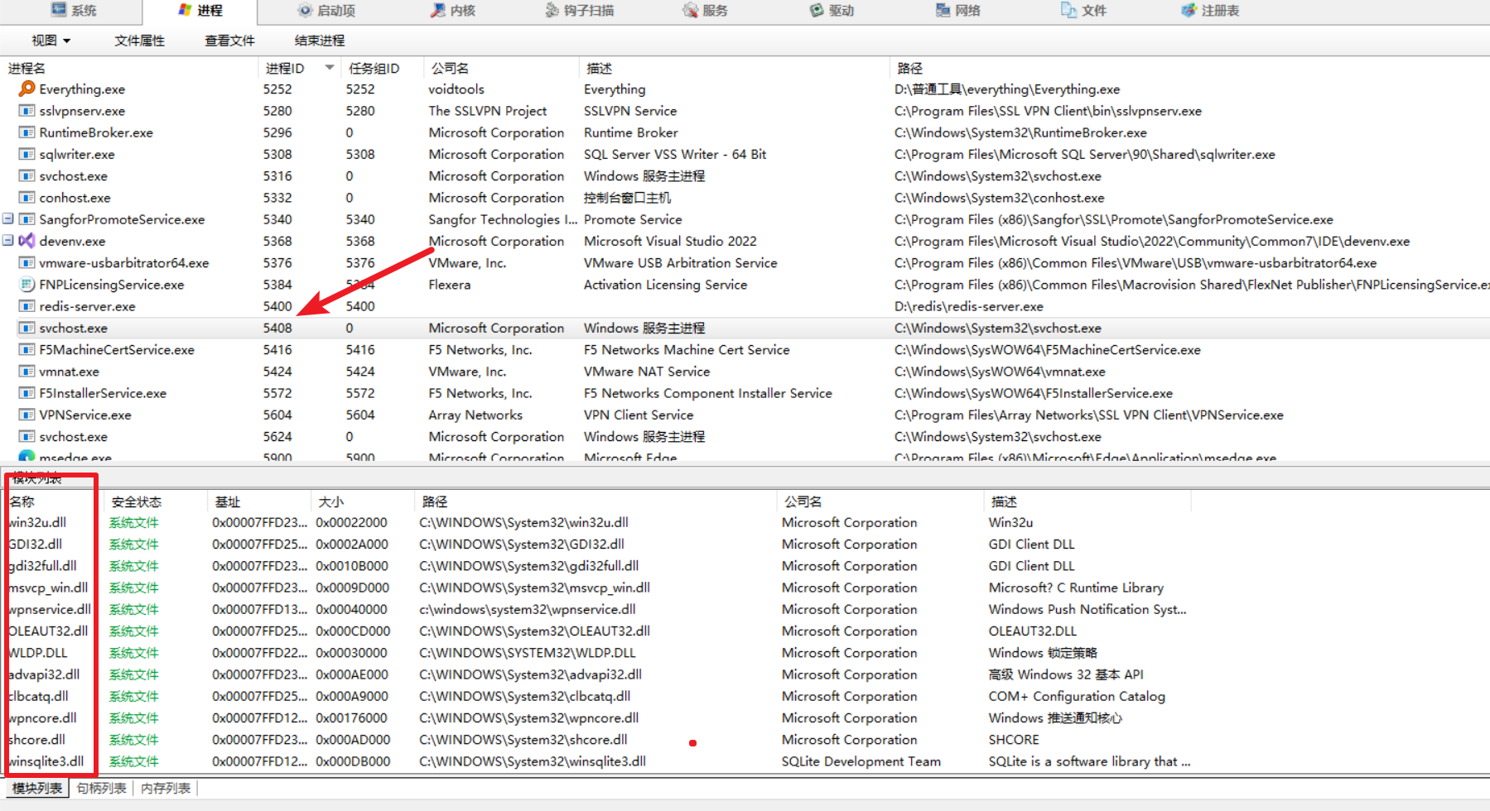Open the 服务 tab
The height and width of the screenshot is (811, 1490).
(705, 10)
